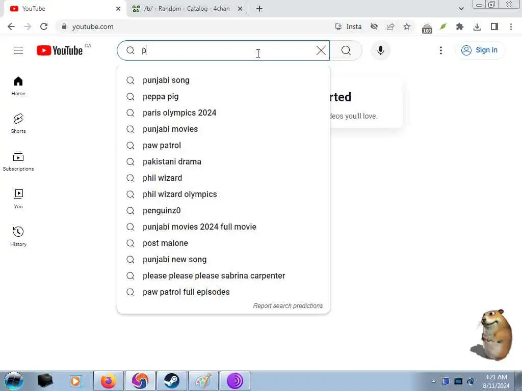This screenshot has height=391, width=522.
Task: Open Paint from the taskbar
Action: pyautogui.click(x=203, y=381)
